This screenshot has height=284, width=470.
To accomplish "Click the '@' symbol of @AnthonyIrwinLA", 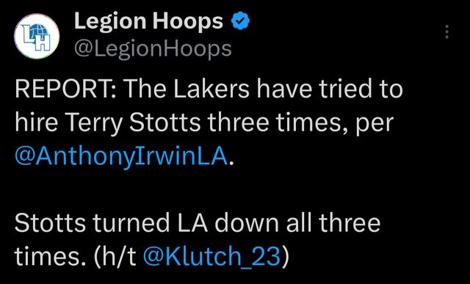I will 25,156.
